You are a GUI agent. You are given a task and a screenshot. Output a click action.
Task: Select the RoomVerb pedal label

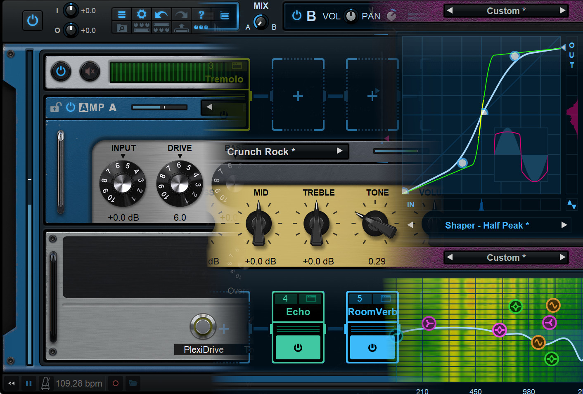click(372, 312)
